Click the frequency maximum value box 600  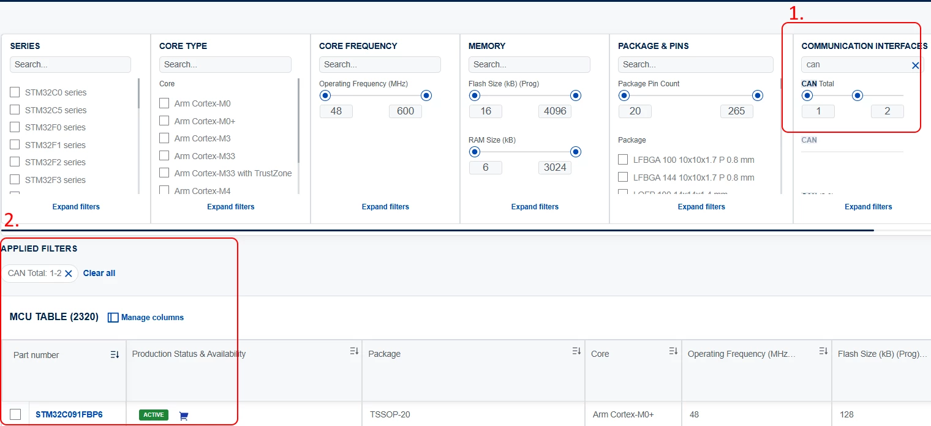405,111
